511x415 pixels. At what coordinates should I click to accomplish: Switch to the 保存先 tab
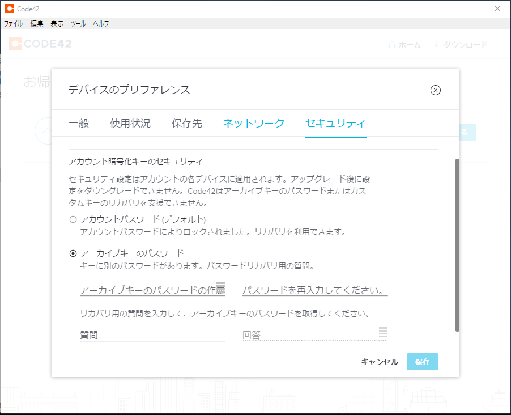187,124
